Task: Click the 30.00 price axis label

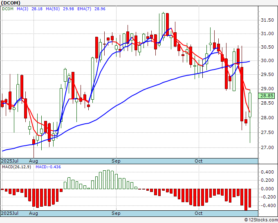Action: point(267,60)
